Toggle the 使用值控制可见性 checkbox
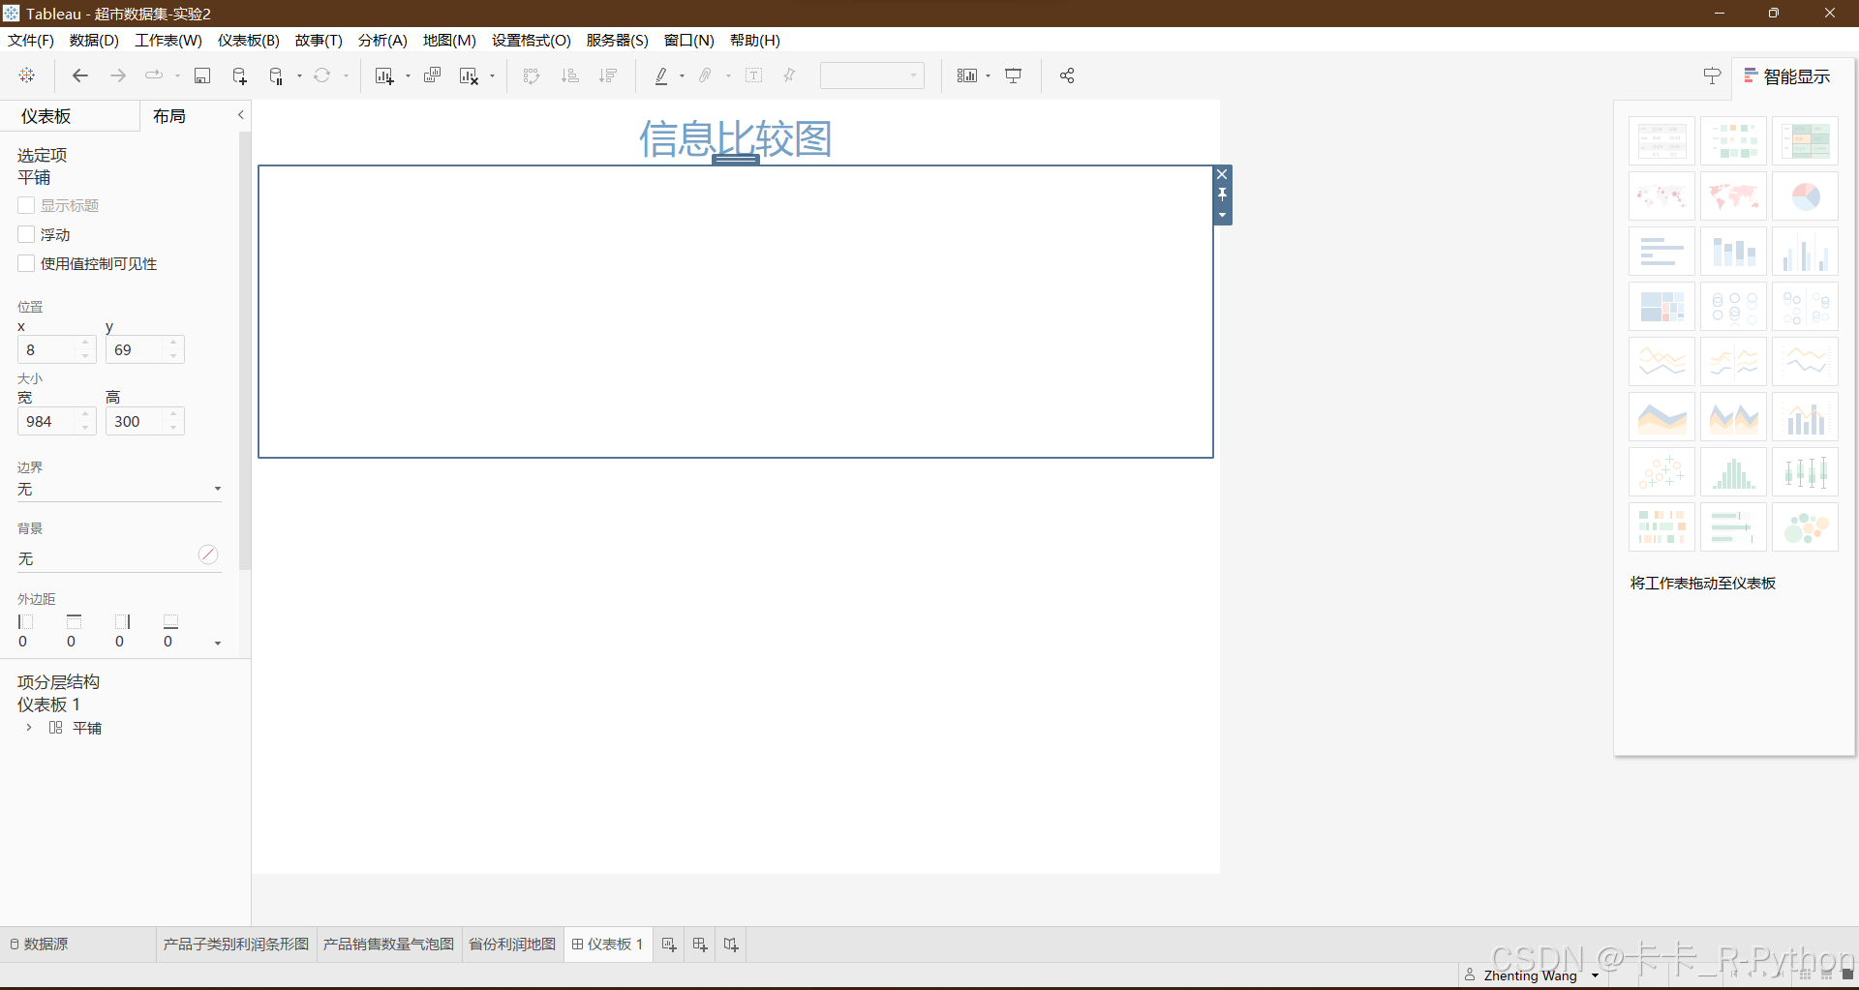Image resolution: width=1859 pixels, height=990 pixels. point(26,263)
